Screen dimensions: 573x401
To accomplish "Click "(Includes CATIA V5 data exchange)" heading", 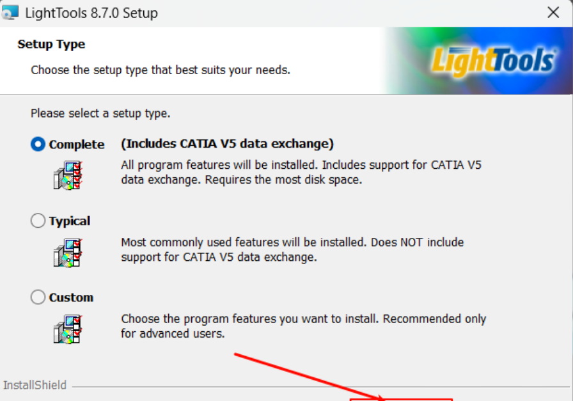I will coord(227,143).
